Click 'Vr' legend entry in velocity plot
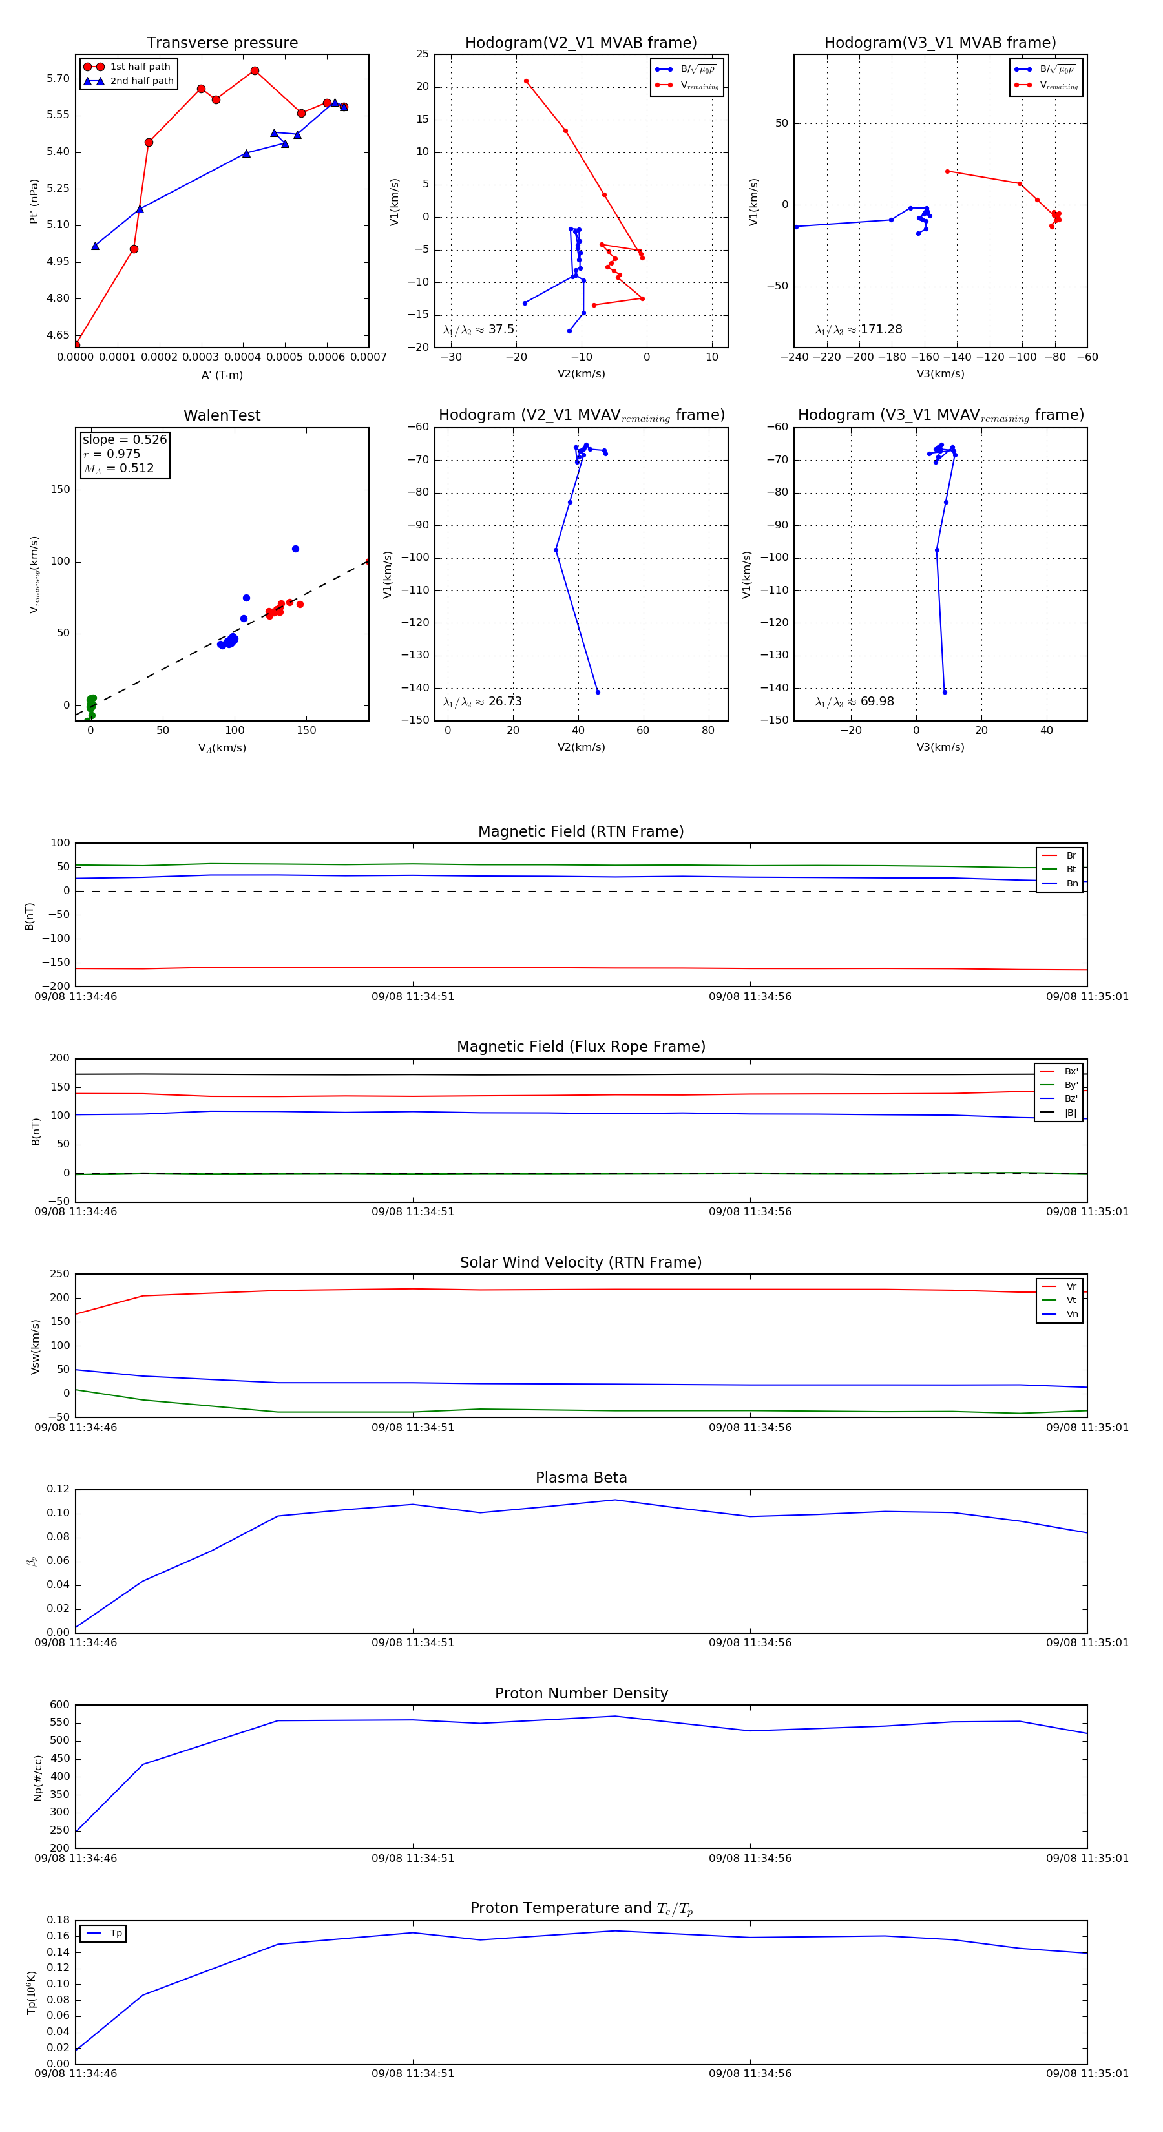Viewport: 1163px width, 2132px height. tap(1060, 1286)
